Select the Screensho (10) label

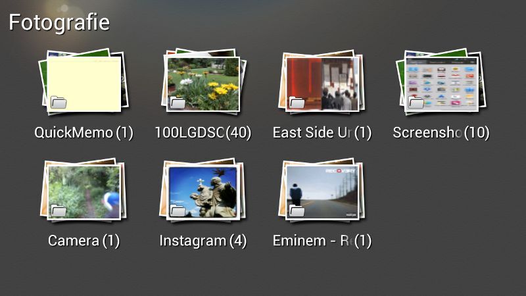(441, 133)
